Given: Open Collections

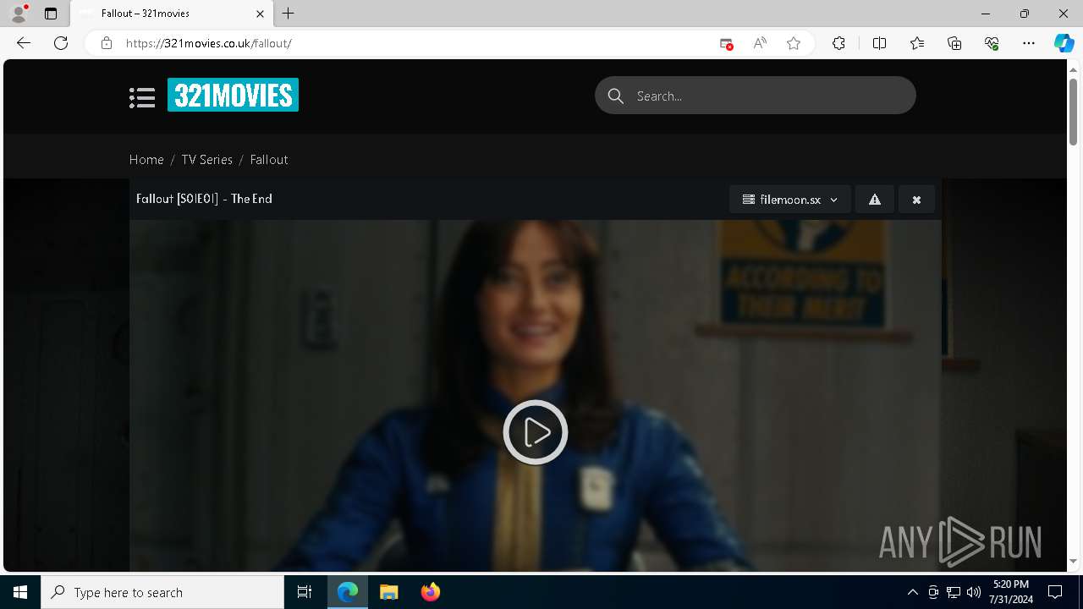Looking at the screenshot, I should pos(954,43).
